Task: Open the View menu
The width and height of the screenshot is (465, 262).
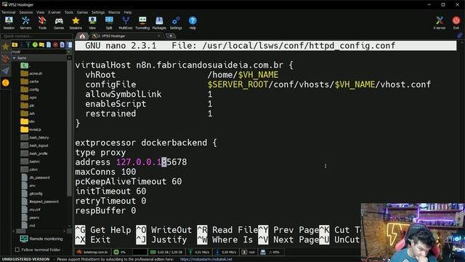Action: [x=41, y=12]
